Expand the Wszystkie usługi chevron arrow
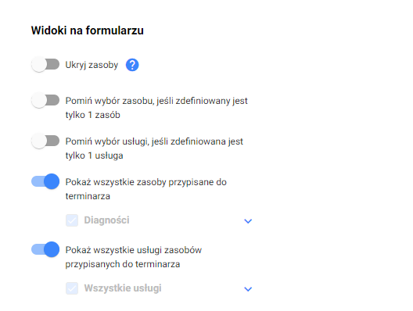Viewport: 413px width, 311px height. tap(248, 289)
